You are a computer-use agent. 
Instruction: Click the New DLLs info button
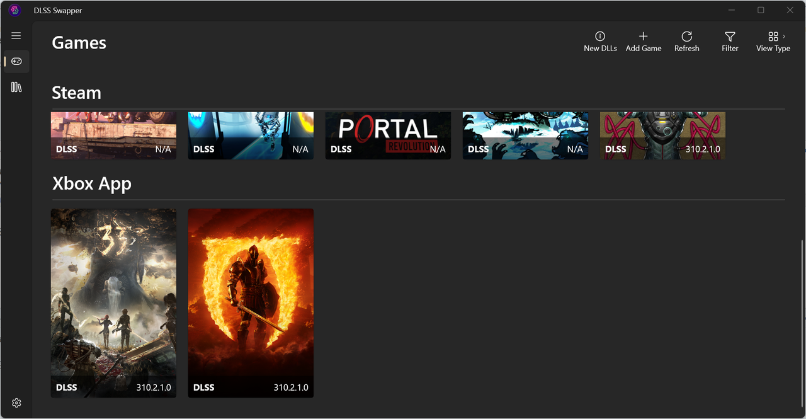click(600, 42)
